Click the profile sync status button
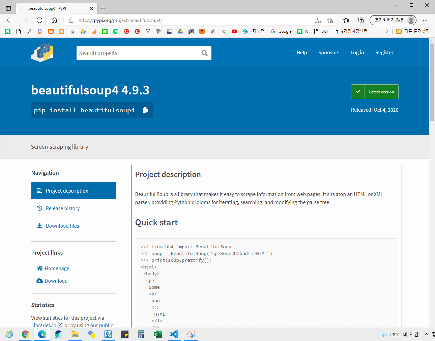This screenshot has height=341, width=435. (393, 20)
